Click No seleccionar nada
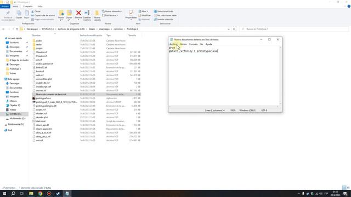This screenshot has width=351, height=197. pyautogui.click(x=165, y=15)
